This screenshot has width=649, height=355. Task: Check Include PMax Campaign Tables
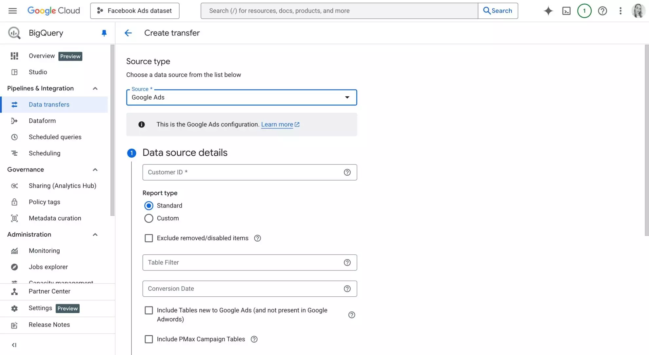pyautogui.click(x=149, y=339)
